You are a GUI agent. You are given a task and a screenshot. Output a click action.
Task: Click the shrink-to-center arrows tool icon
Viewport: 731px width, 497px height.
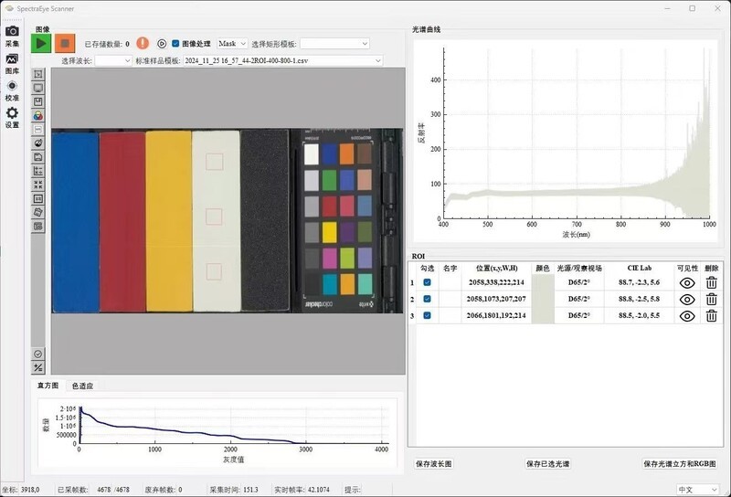(x=38, y=185)
